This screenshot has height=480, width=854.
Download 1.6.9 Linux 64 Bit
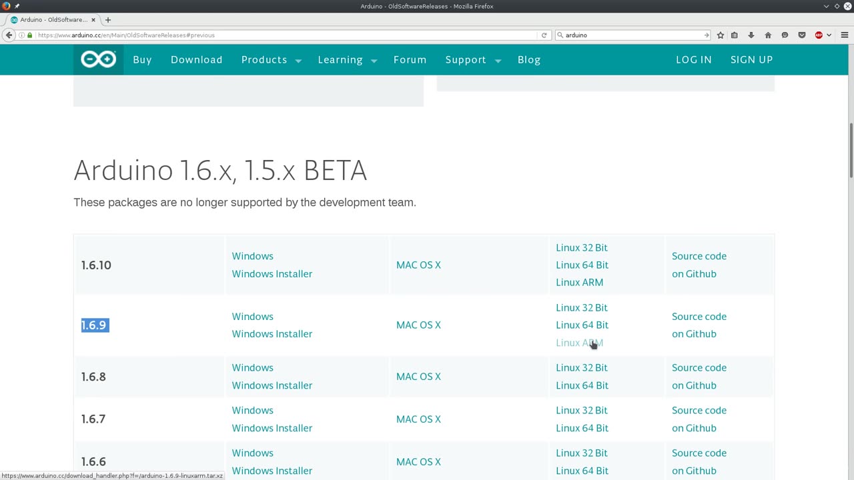582,325
